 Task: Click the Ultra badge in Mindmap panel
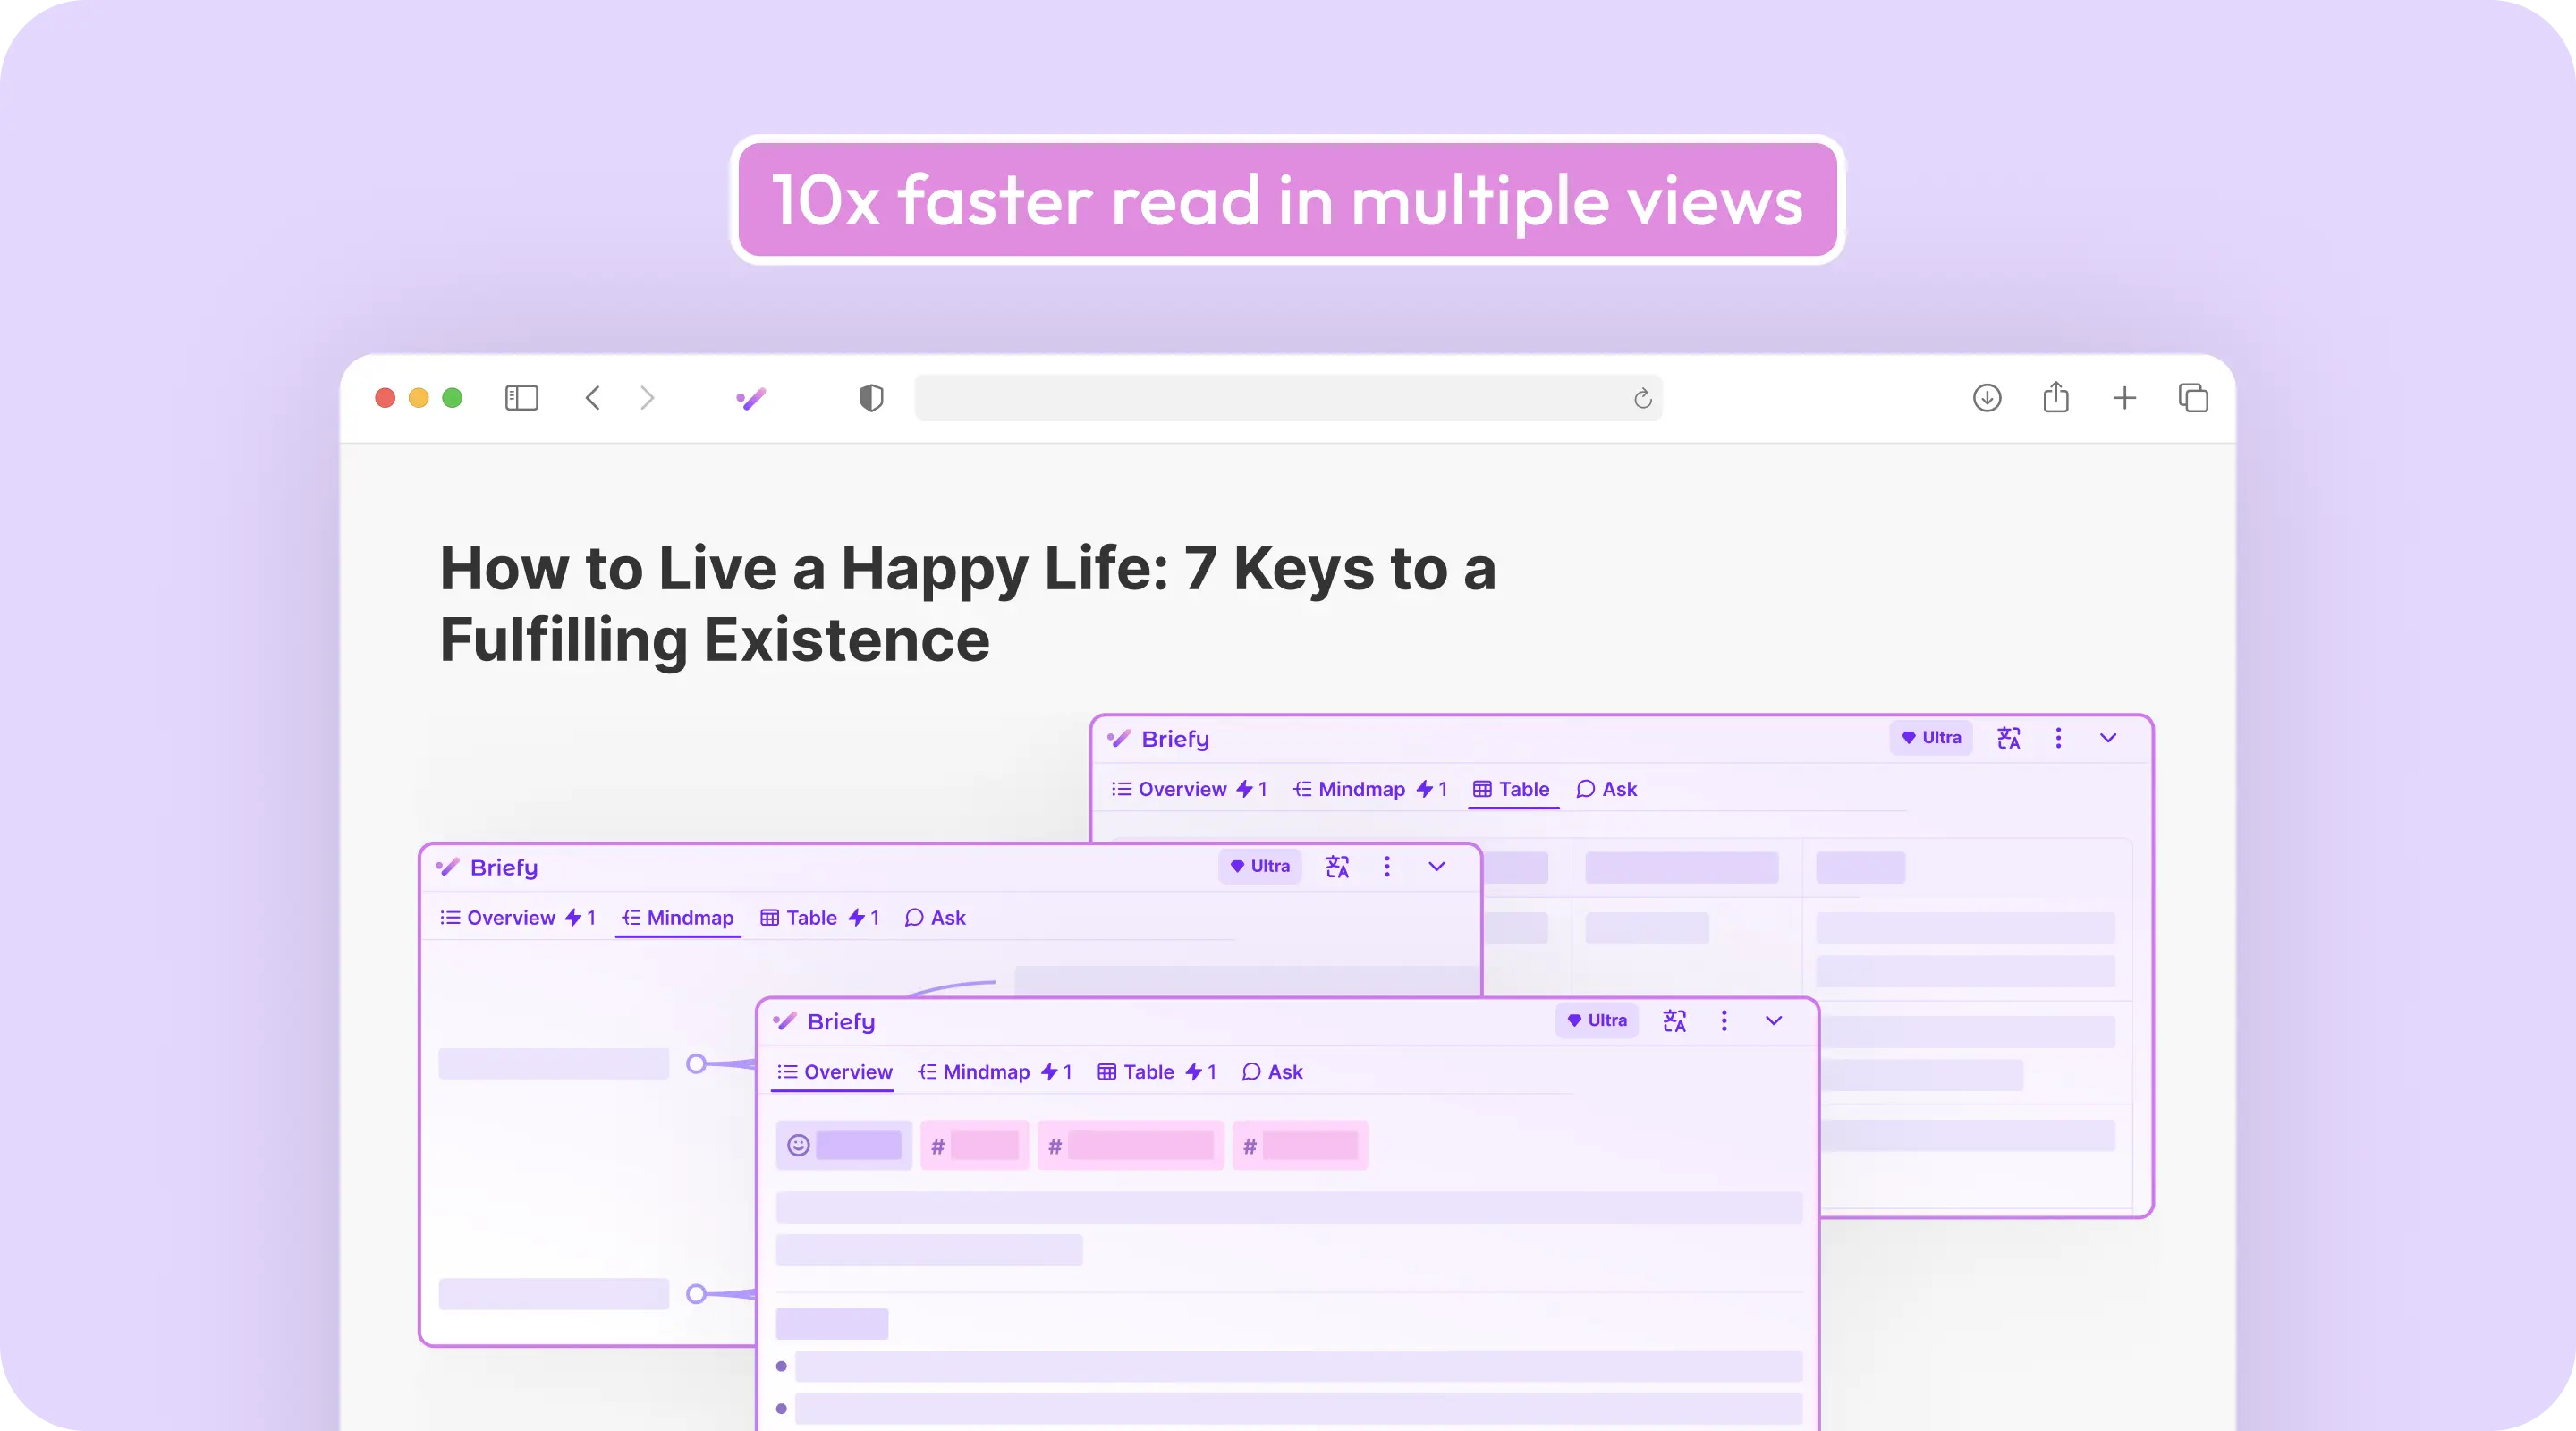pos(1260,866)
